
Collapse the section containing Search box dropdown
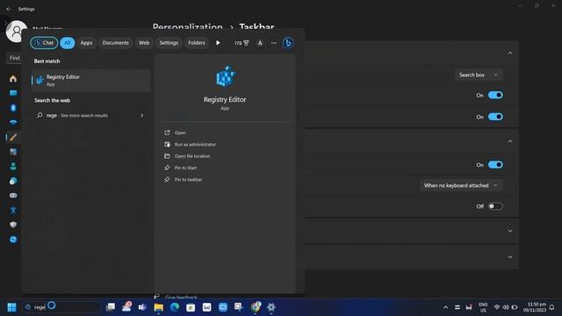click(510, 53)
